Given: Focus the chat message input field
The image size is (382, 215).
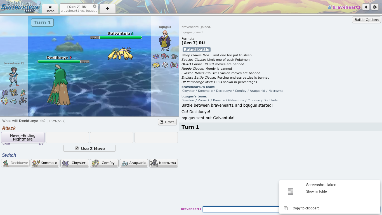Looking at the screenshot, I should pyautogui.click(x=241, y=209).
